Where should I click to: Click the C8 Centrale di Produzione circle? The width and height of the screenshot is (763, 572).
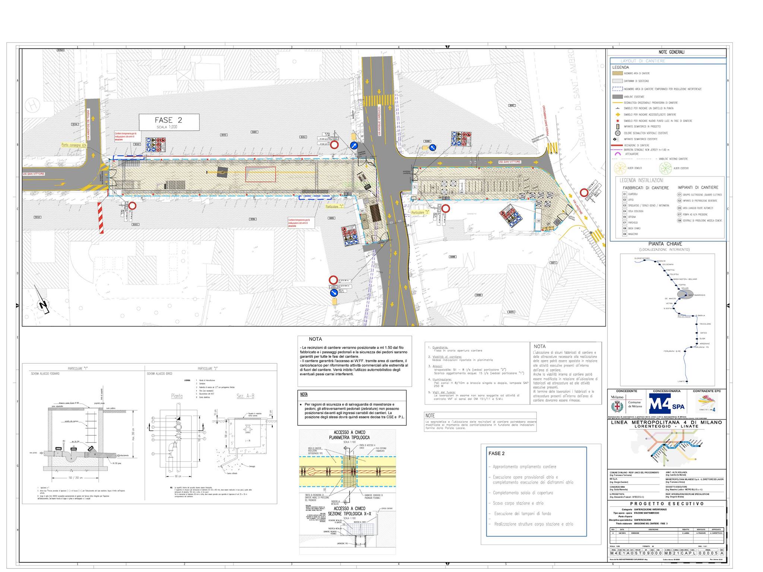pyautogui.click(x=679, y=220)
